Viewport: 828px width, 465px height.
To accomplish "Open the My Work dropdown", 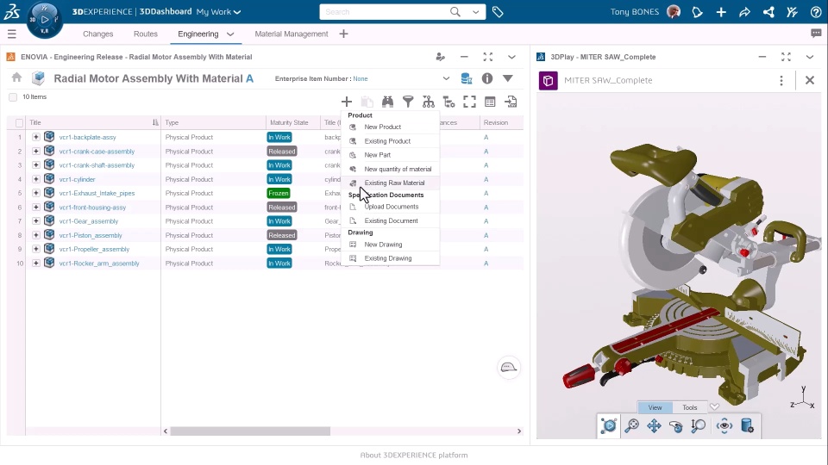I will pos(218,11).
